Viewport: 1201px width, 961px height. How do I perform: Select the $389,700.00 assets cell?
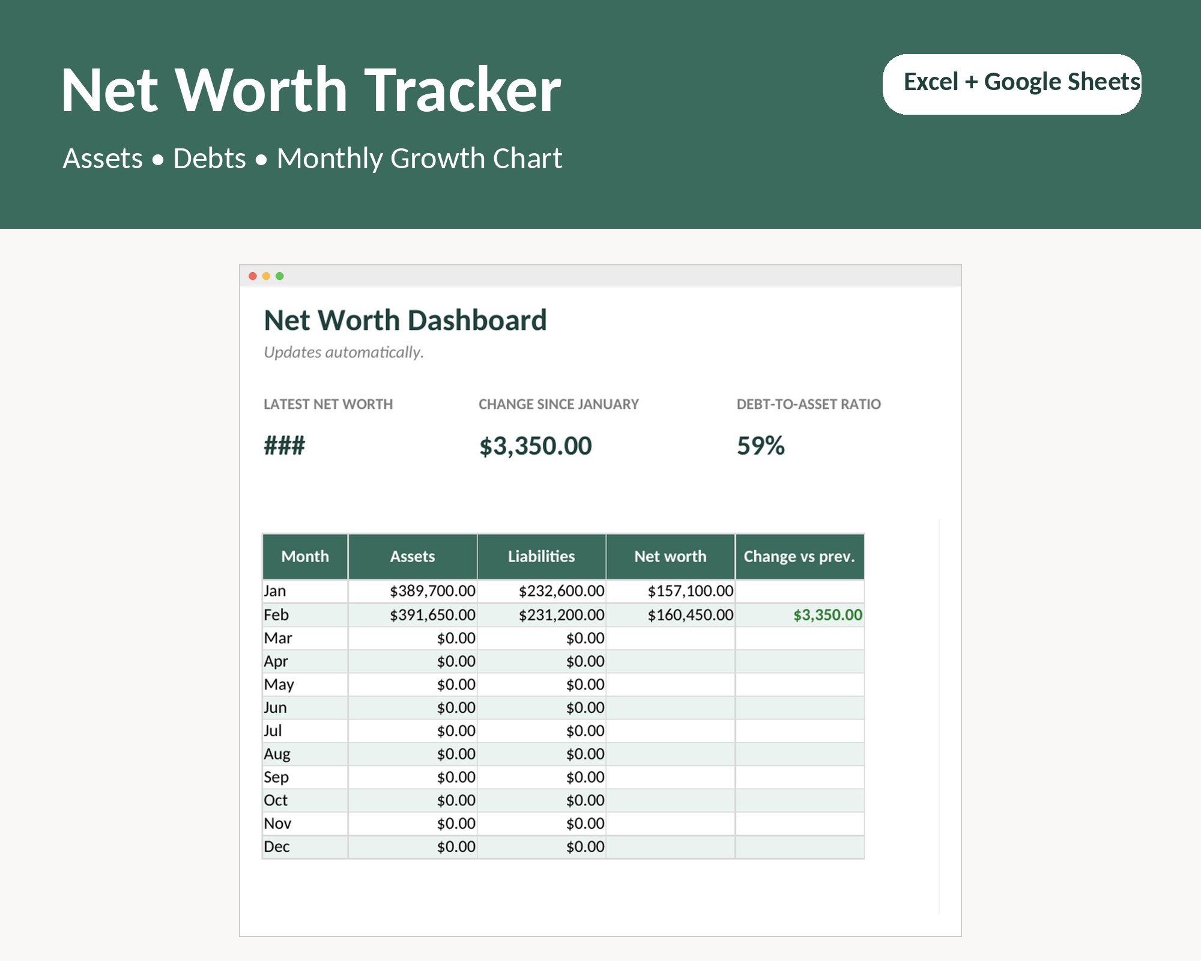[x=413, y=591]
